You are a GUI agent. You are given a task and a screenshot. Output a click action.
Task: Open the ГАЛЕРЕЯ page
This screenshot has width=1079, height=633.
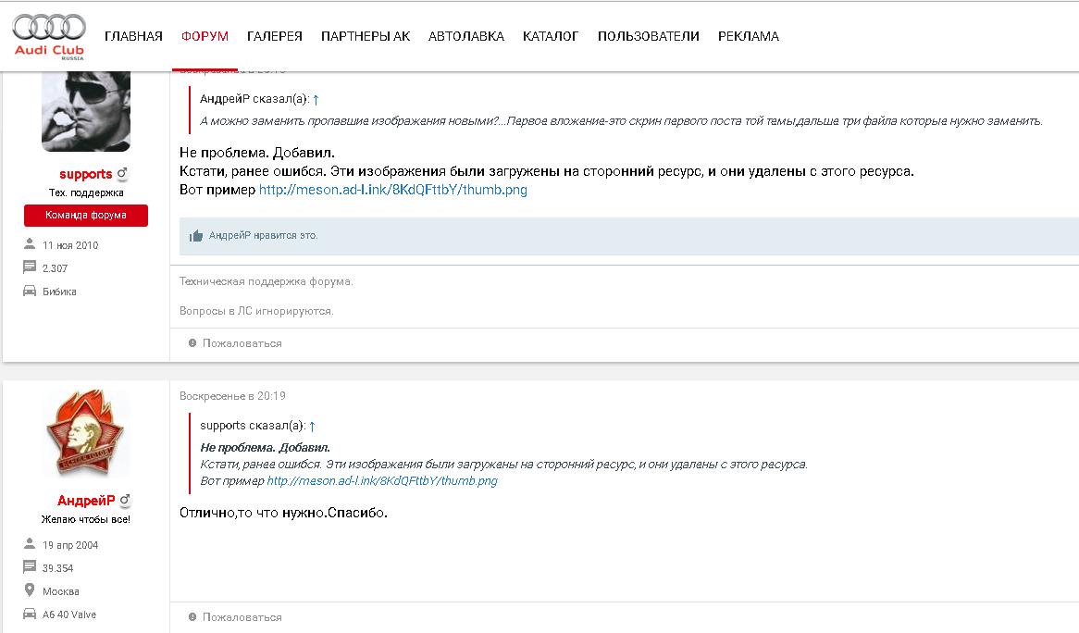[x=274, y=36]
